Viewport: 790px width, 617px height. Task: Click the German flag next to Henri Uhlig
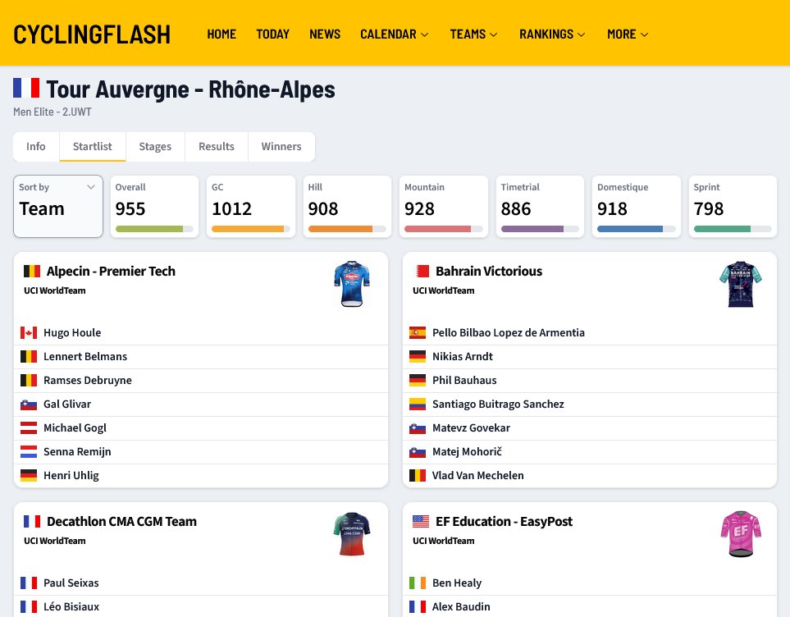(29, 475)
